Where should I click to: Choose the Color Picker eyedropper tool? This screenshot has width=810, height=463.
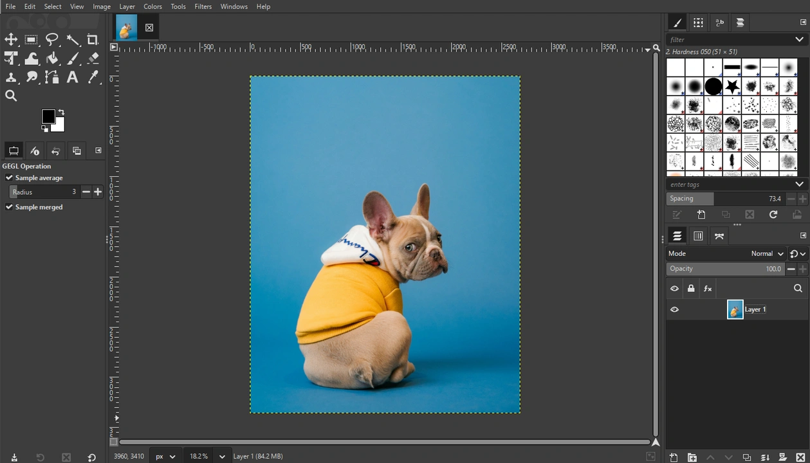(93, 77)
